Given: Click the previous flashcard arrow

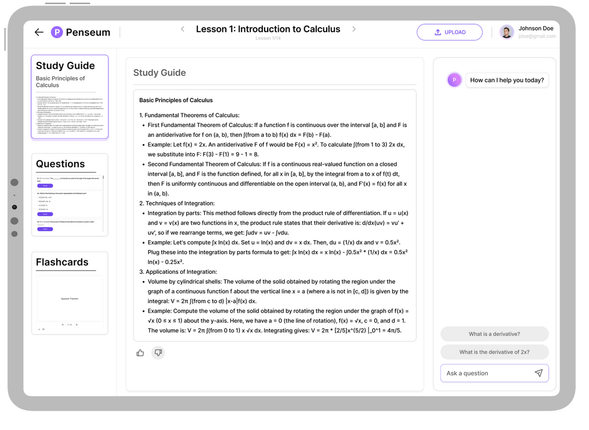Looking at the screenshot, I should (x=63, y=325).
